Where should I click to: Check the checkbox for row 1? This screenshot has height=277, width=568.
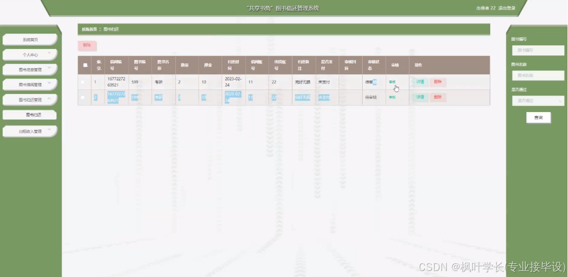coord(82,82)
